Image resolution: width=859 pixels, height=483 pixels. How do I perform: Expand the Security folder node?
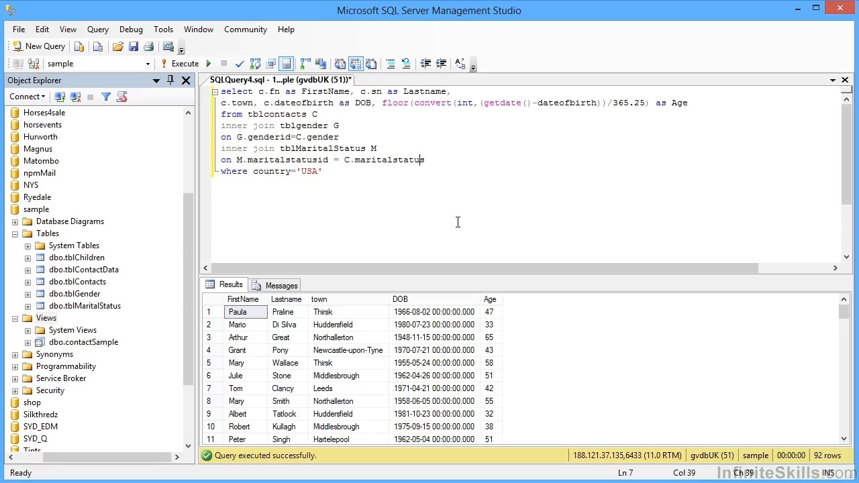[15, 390]
